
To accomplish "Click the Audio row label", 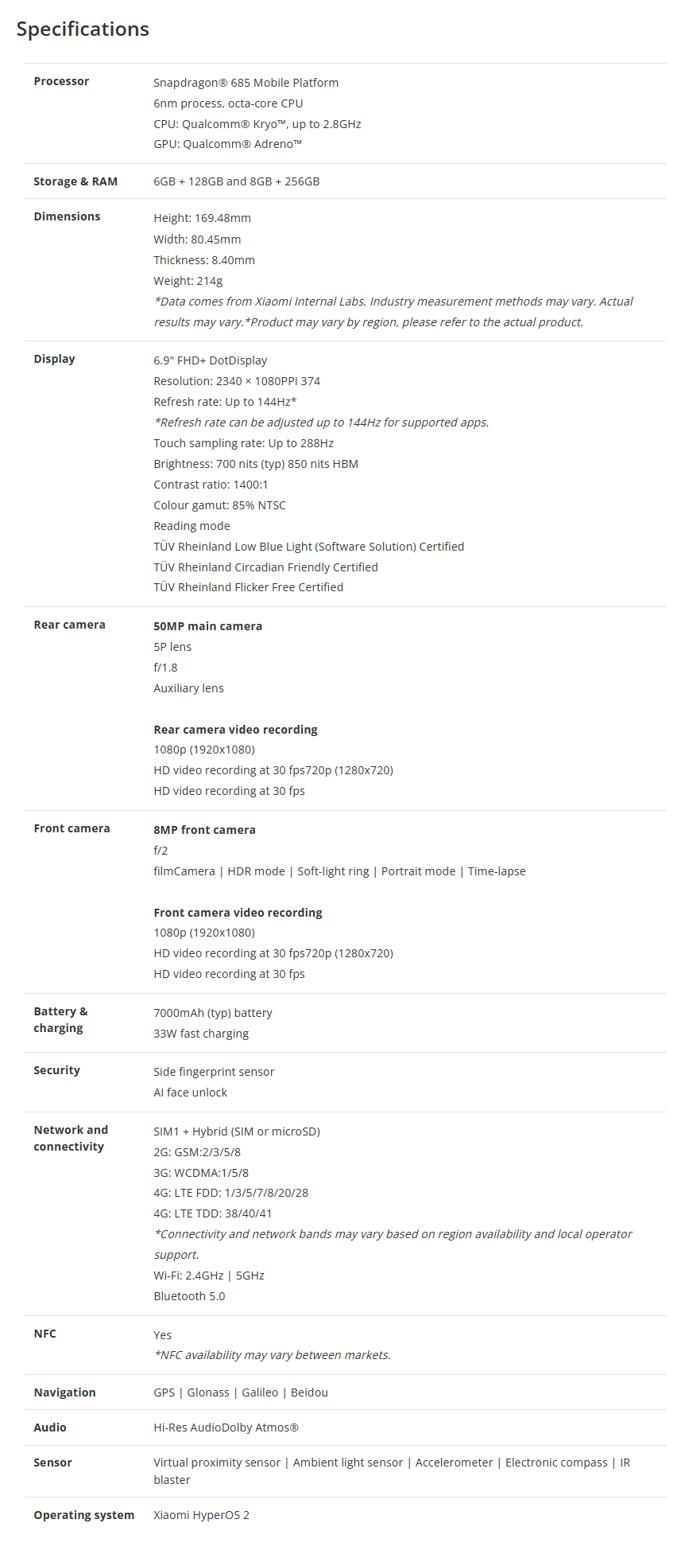I will pos(50,1428).
